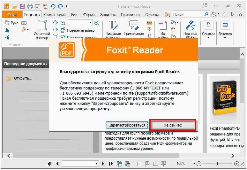
Task: Switch to the Форма tab
Action: 89,15
